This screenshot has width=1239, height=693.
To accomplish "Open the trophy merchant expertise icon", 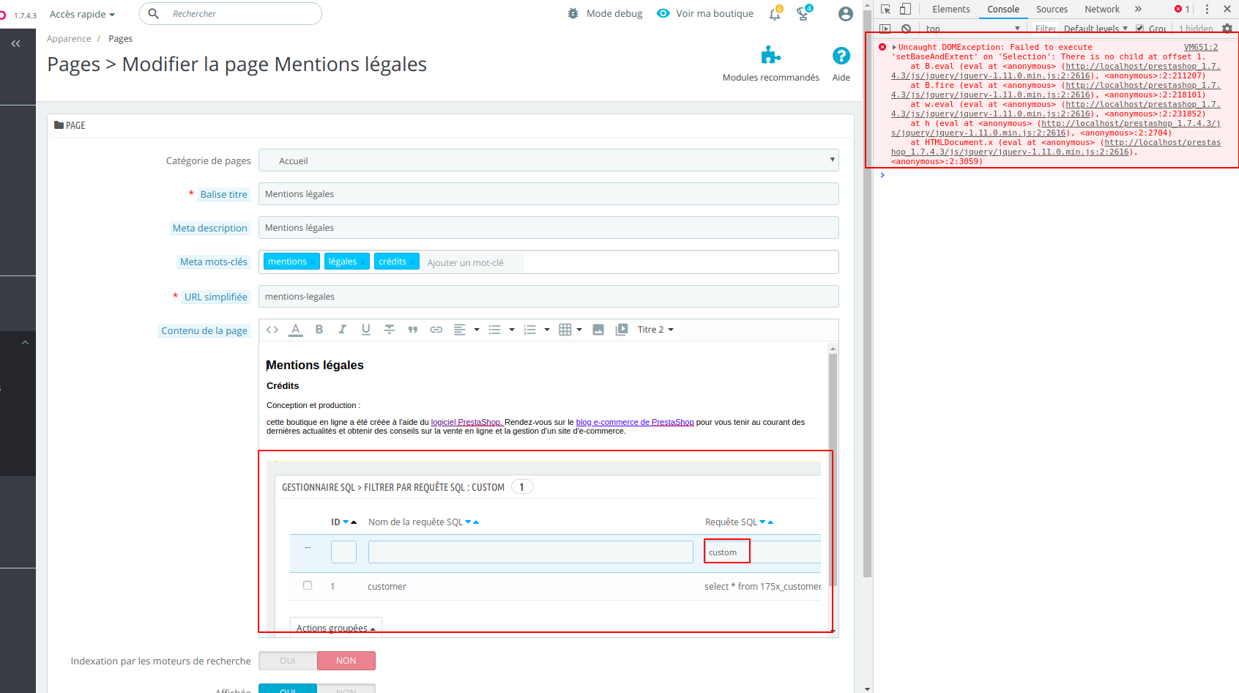I will (x=803, y=14).
